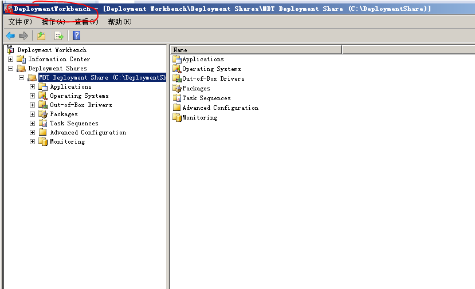
Task: Collapse the MDT Deployment Share node
Action: click(x=22, y=77)
